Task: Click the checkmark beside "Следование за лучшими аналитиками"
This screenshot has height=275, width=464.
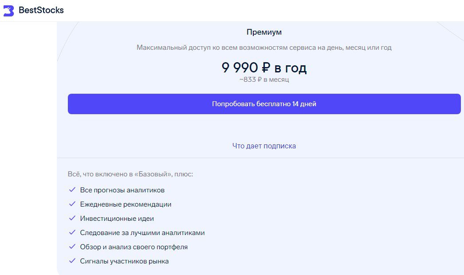Action: 72,232
